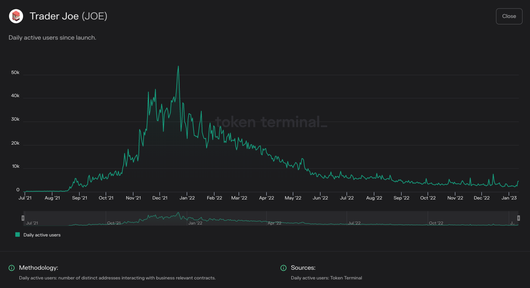
Task: Click the Close button
Action: click(x=509, y=16)
